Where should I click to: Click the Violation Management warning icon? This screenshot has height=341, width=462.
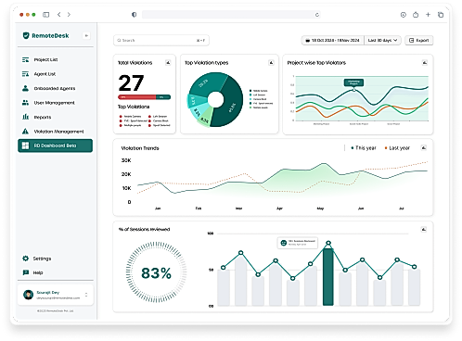(25, 132)
